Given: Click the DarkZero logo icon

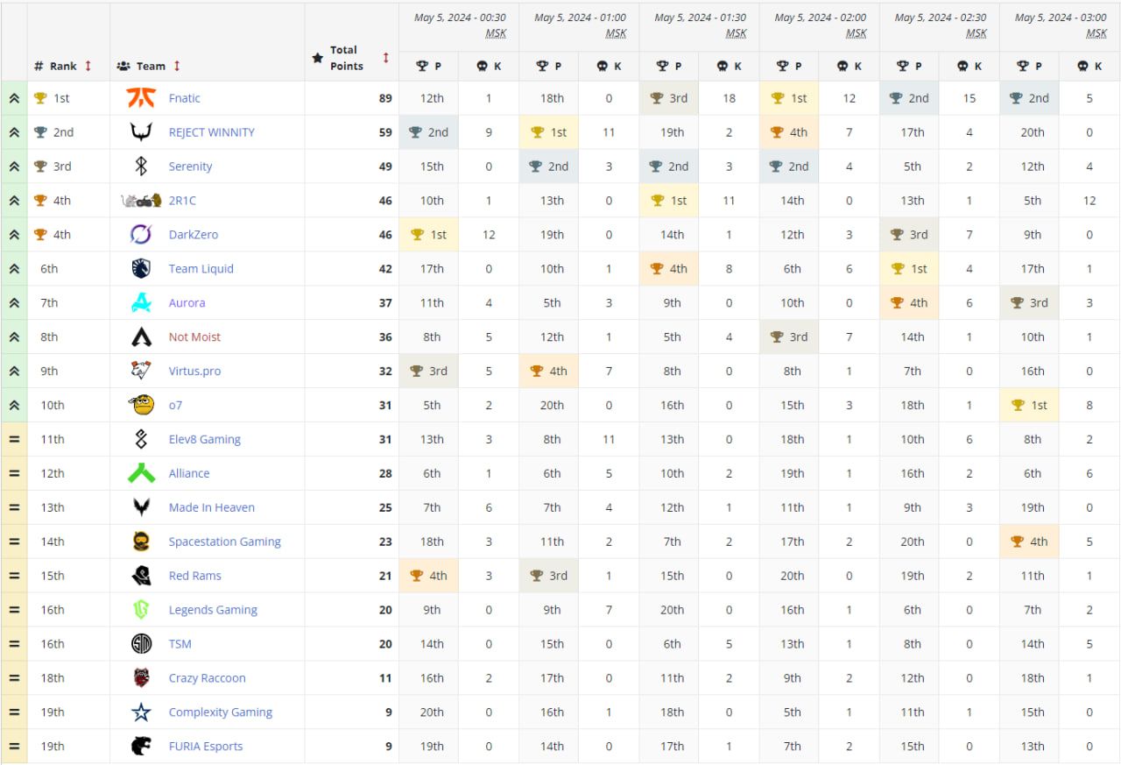Looking at the screenshot, I should 141,235.
